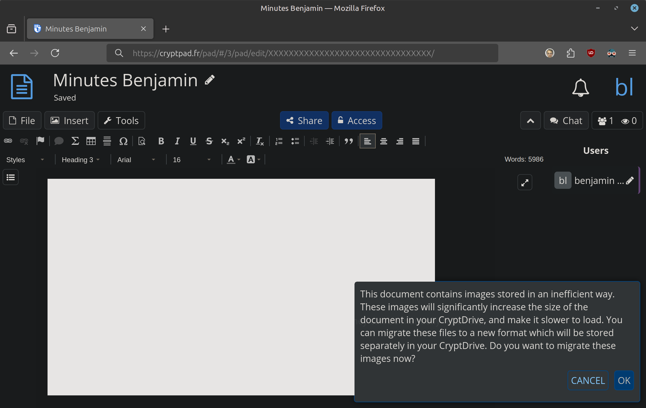This screenshot has height=408, width=646.
Task: Insert a numbered list
Action: click(x=279, y=141)
